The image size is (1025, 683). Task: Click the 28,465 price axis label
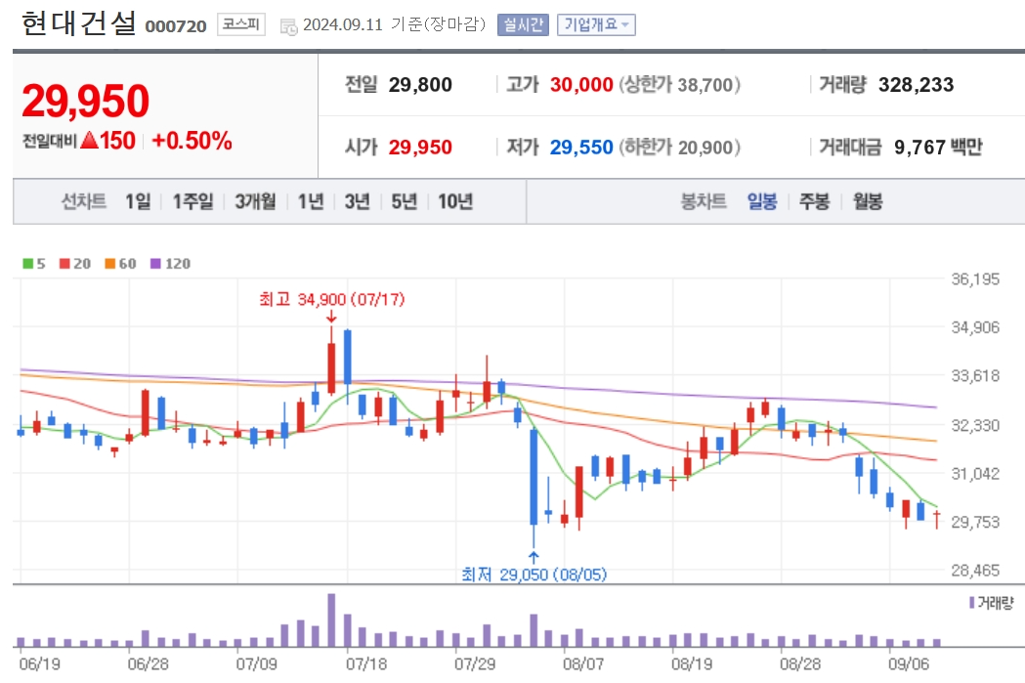[975, 571]
